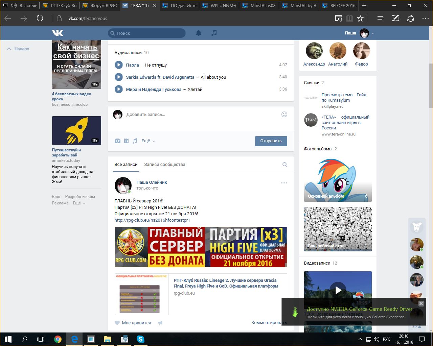Attach audio using the note icon in post box

(135, 141)
